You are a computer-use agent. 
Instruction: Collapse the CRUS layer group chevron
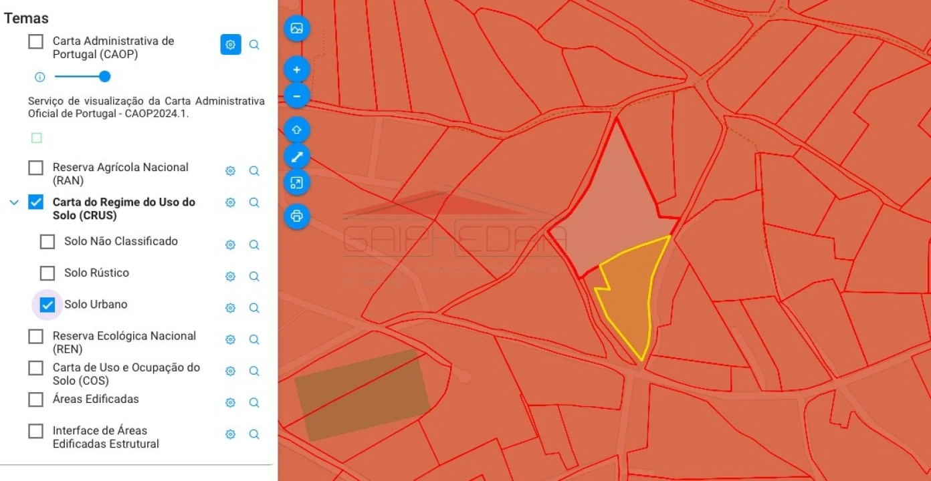pos(14,202)
